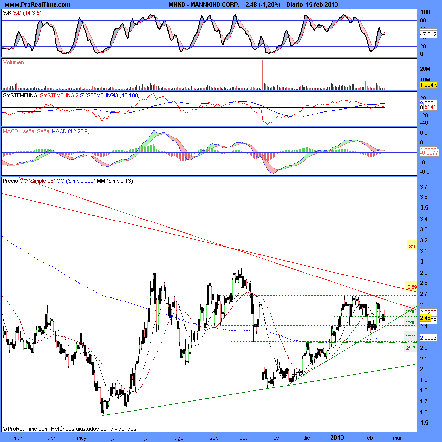The image size is (442, 442).
Task: Select the black SYSTEMFUNGI label
Action: click(x=21, y=96)
